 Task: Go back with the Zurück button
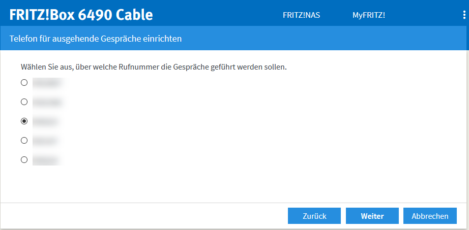pos(314,216)
